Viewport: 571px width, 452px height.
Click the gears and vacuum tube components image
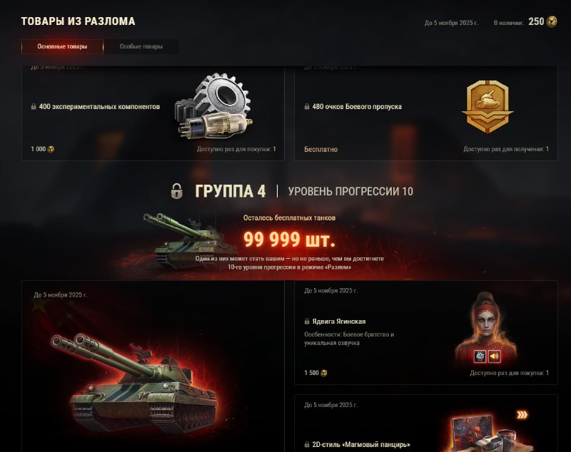pos(213,106)
